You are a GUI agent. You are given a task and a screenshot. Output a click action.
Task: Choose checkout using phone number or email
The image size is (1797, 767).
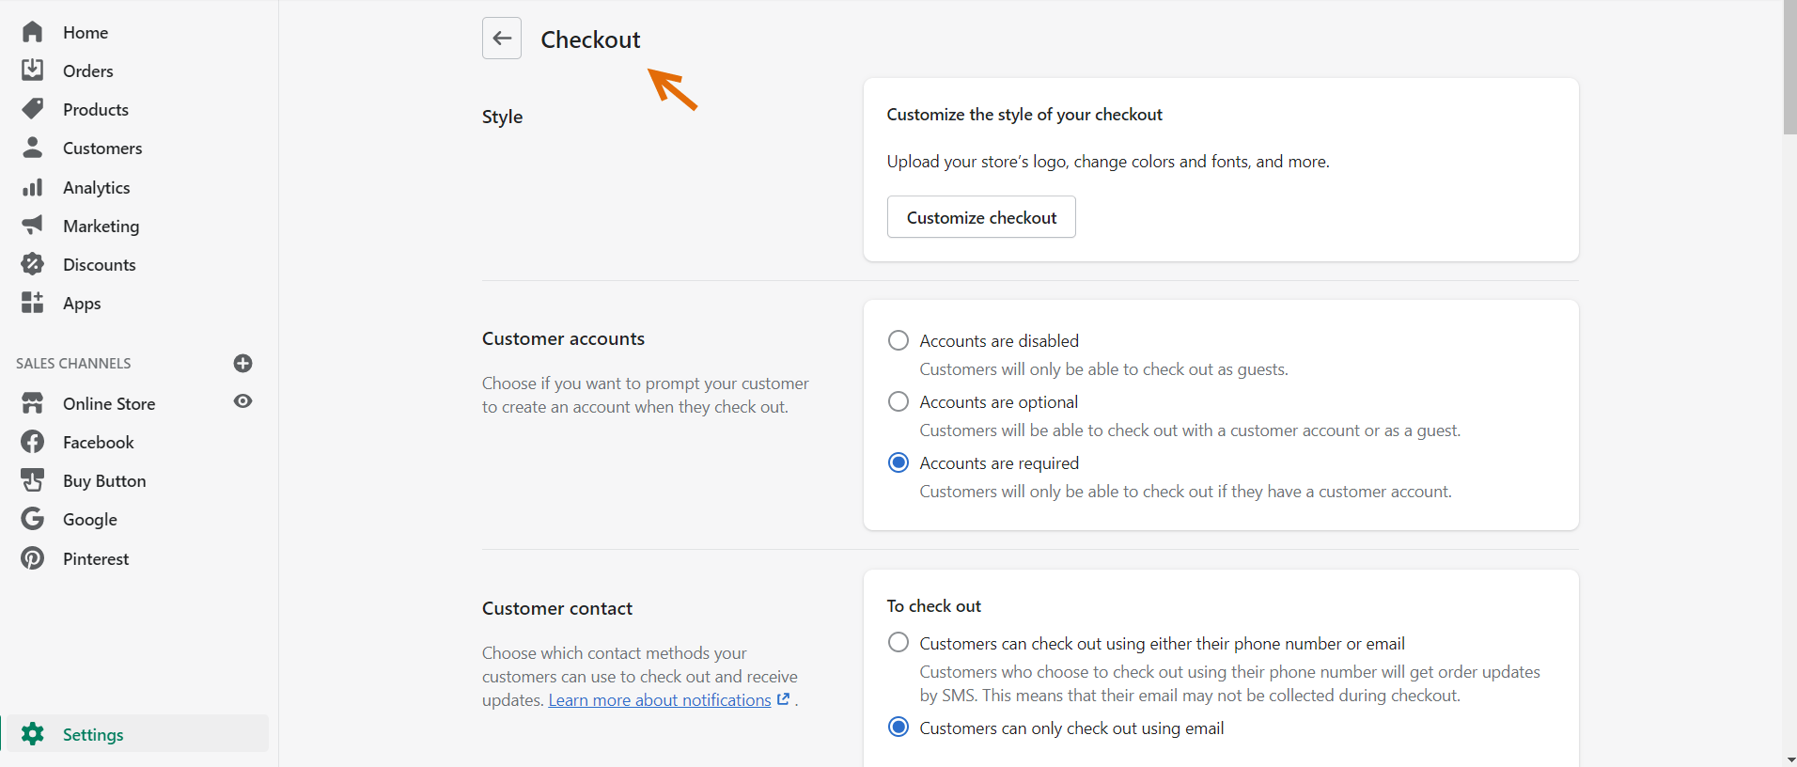pyautogui.click(x=898, y=642)
